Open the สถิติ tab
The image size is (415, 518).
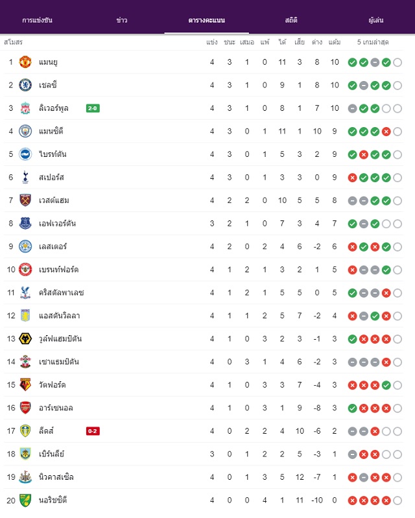coord(291,20)
